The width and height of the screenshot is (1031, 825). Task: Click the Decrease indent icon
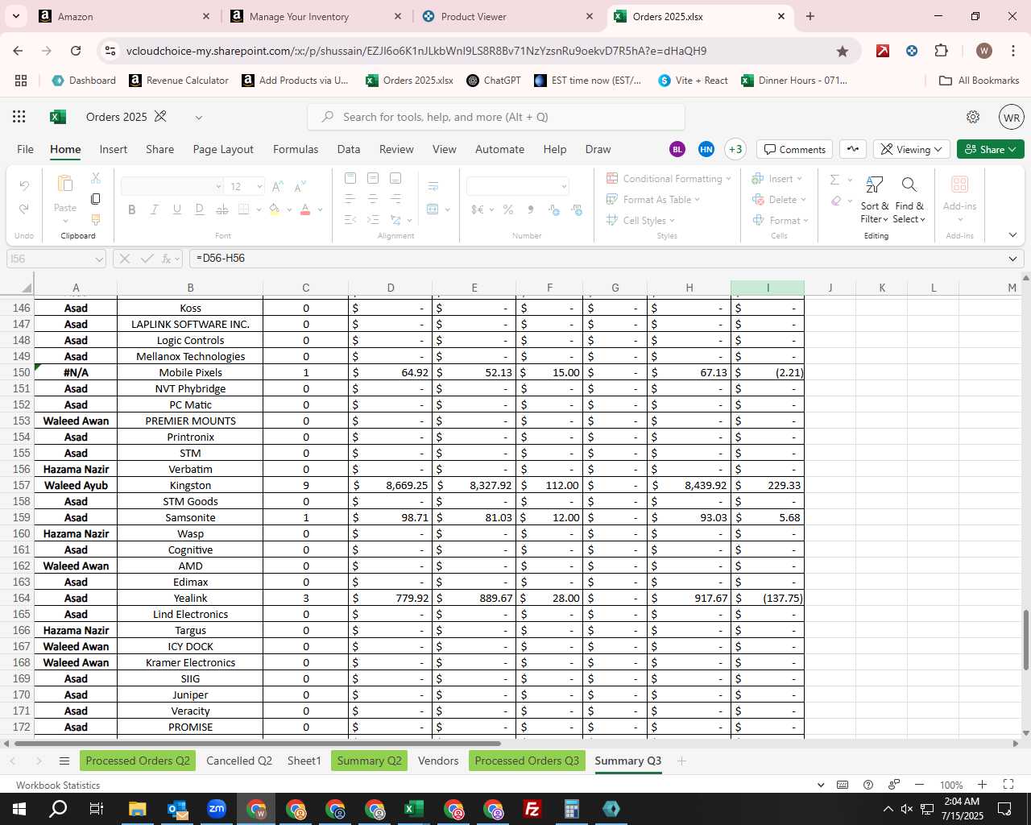point(350,219)
